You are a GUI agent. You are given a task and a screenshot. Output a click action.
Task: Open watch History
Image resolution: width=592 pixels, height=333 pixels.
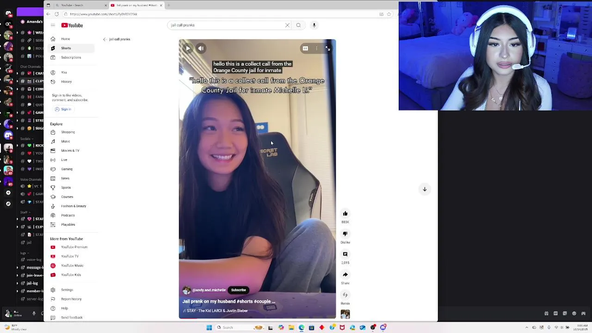(x=66, y=82)
